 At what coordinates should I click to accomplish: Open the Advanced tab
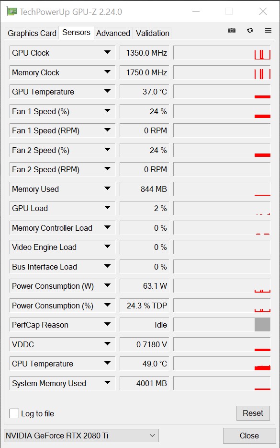113,33
